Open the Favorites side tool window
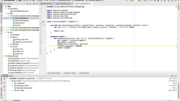The height and width of the screenshot is (101, 180). (x=1, y=80)
